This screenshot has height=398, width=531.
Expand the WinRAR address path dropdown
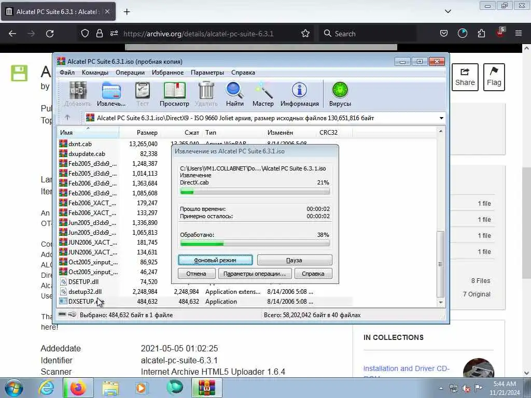click(x=441, y=118)
